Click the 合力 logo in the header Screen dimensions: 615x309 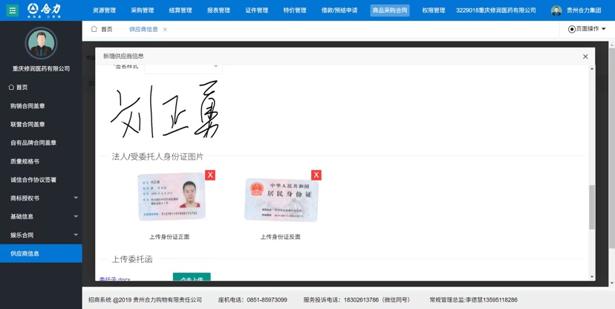pyautogui.click(x=45, y=10)
